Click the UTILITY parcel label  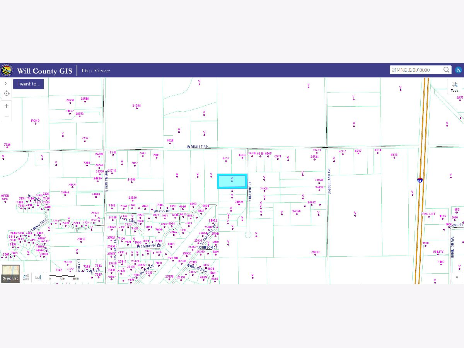pyautogui.click(x=438, y=252)
